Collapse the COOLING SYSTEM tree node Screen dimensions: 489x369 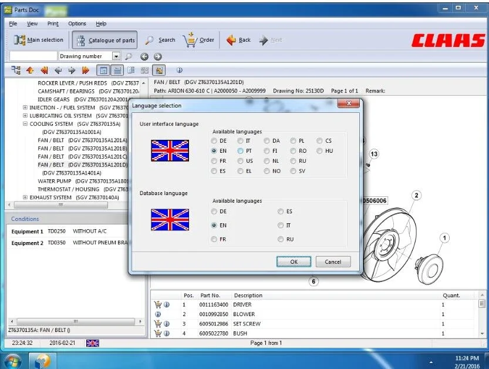pyautogui.click(x=25, y=124)
